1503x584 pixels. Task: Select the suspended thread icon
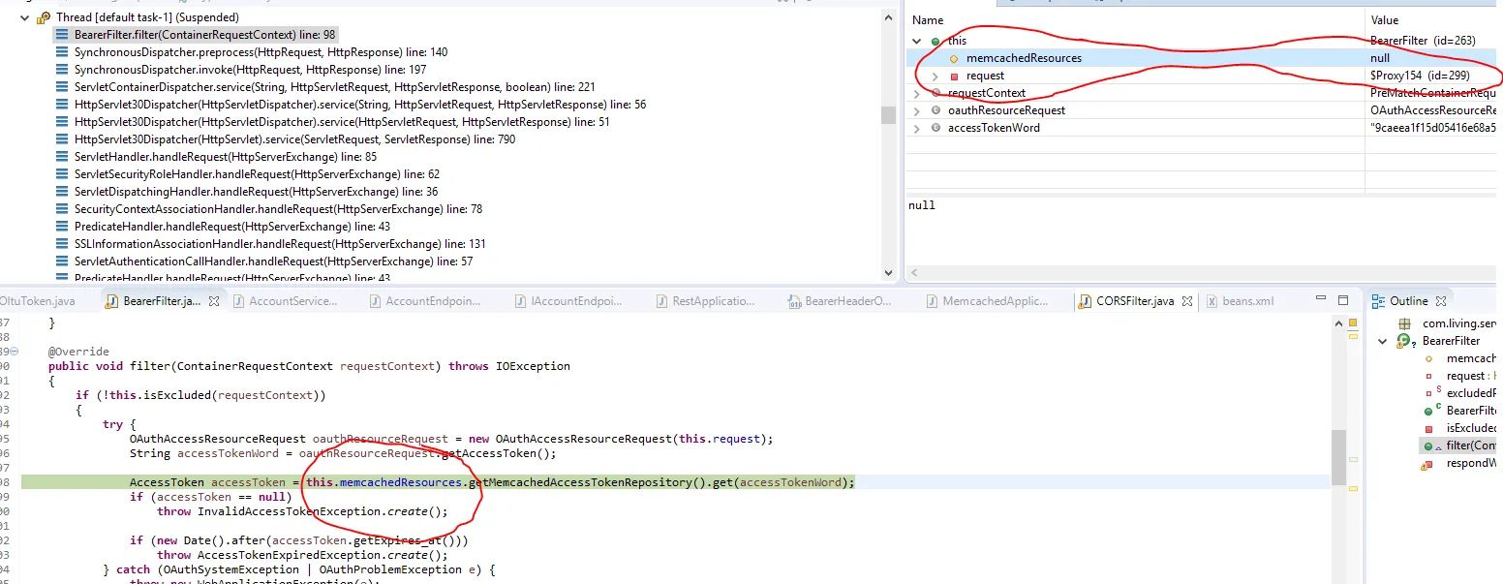click(44, 17)
